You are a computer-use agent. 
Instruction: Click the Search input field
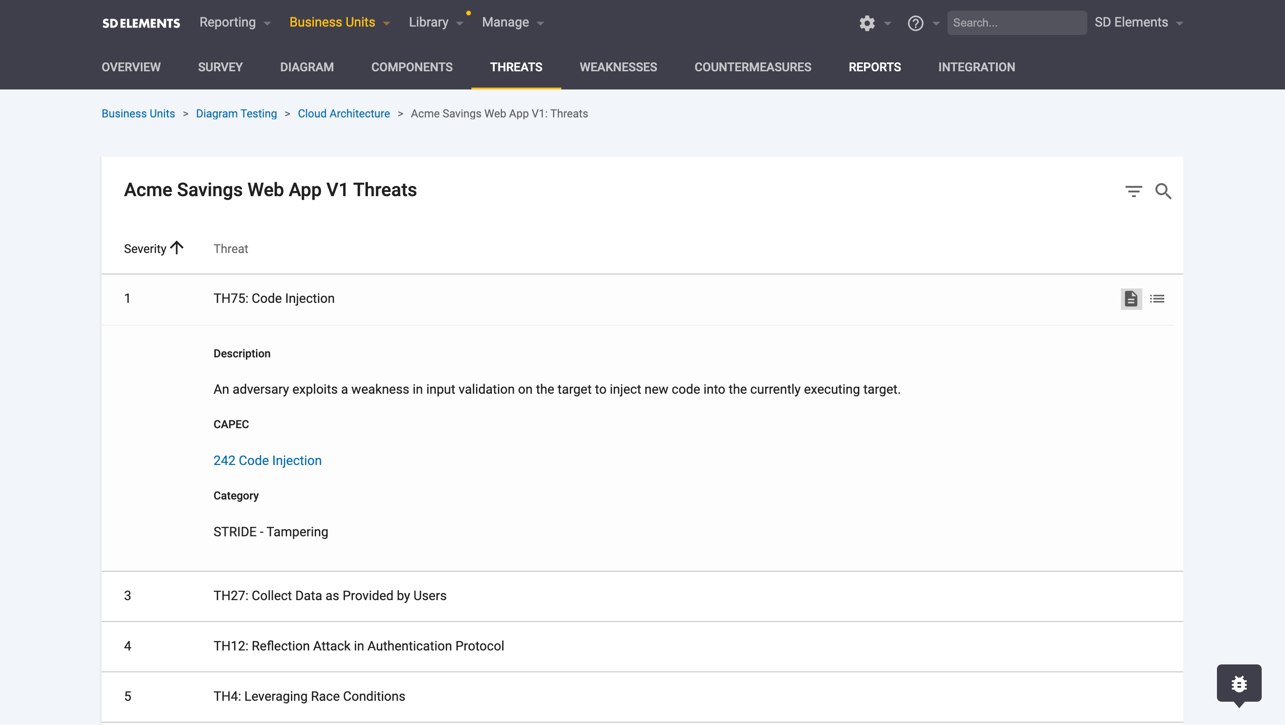pyautogui.click(x=1016, y=22)
